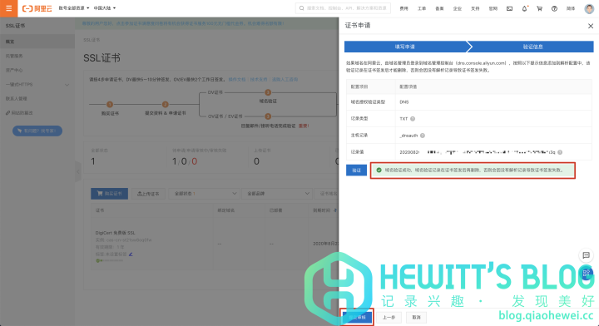Click the 取消 button
The width and height of the screenshot is (599, 326).
417,317
